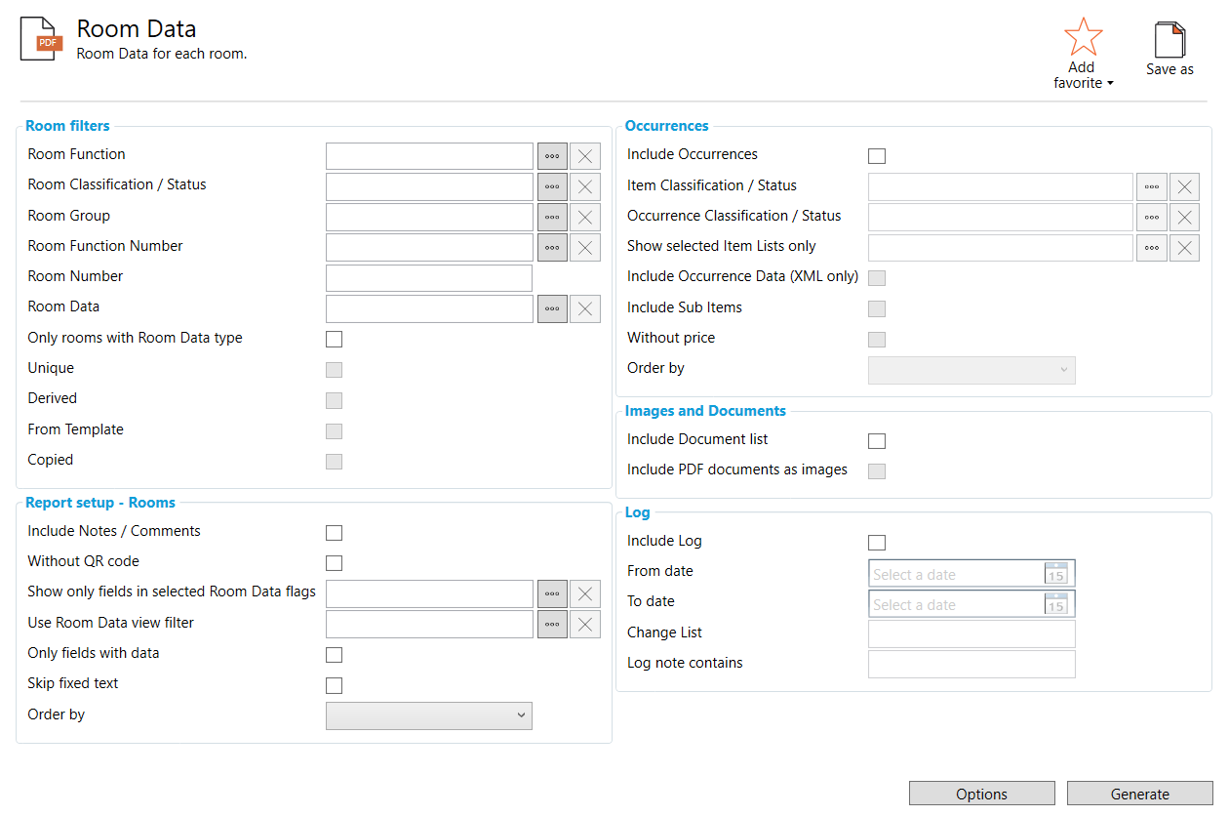Clear the Room Classification / Status field with its X
The image size is (1229, 816).
coord(584,185)
